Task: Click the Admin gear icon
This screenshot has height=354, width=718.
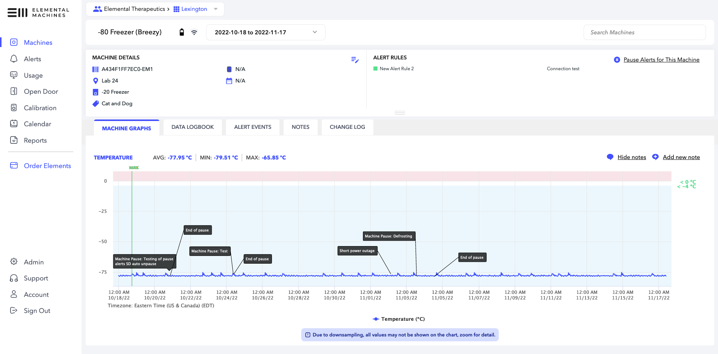Action: 14,261
